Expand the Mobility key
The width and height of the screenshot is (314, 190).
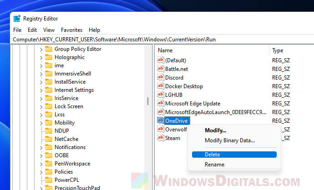click(41, 123)
